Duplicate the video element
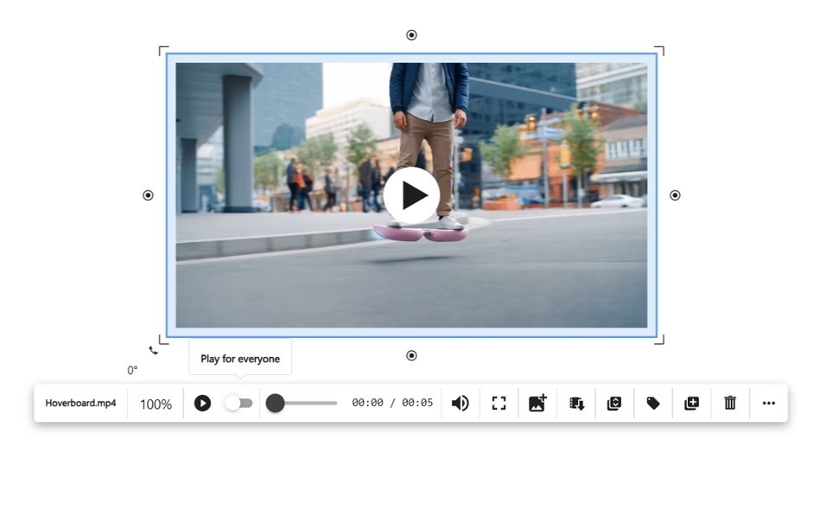The width and height of the screenshot is (826, 529). point(691,403)
